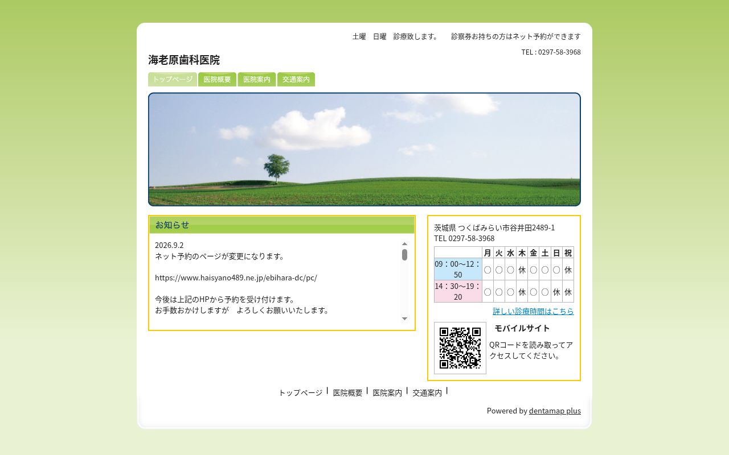Screen dimensions: 729x455
Task: Open the トップページ tab in the top navigation
Action: [173, 80]
